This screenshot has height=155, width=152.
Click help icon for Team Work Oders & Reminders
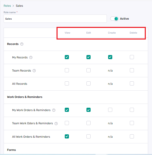click(56, 123)
